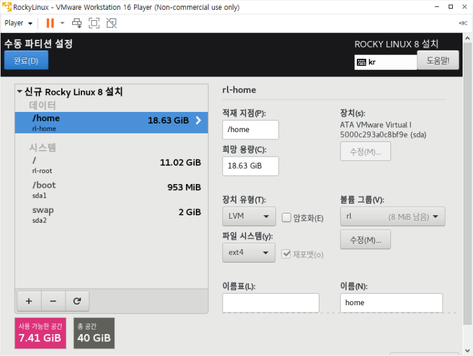Screen dimensions: 473x356
Task: Click the chevron arrow on the /home row
Action: (x=198, y=121)
